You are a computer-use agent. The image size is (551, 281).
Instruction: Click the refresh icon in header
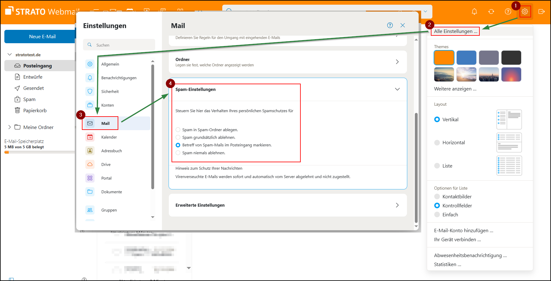click(x=491, y=12)
